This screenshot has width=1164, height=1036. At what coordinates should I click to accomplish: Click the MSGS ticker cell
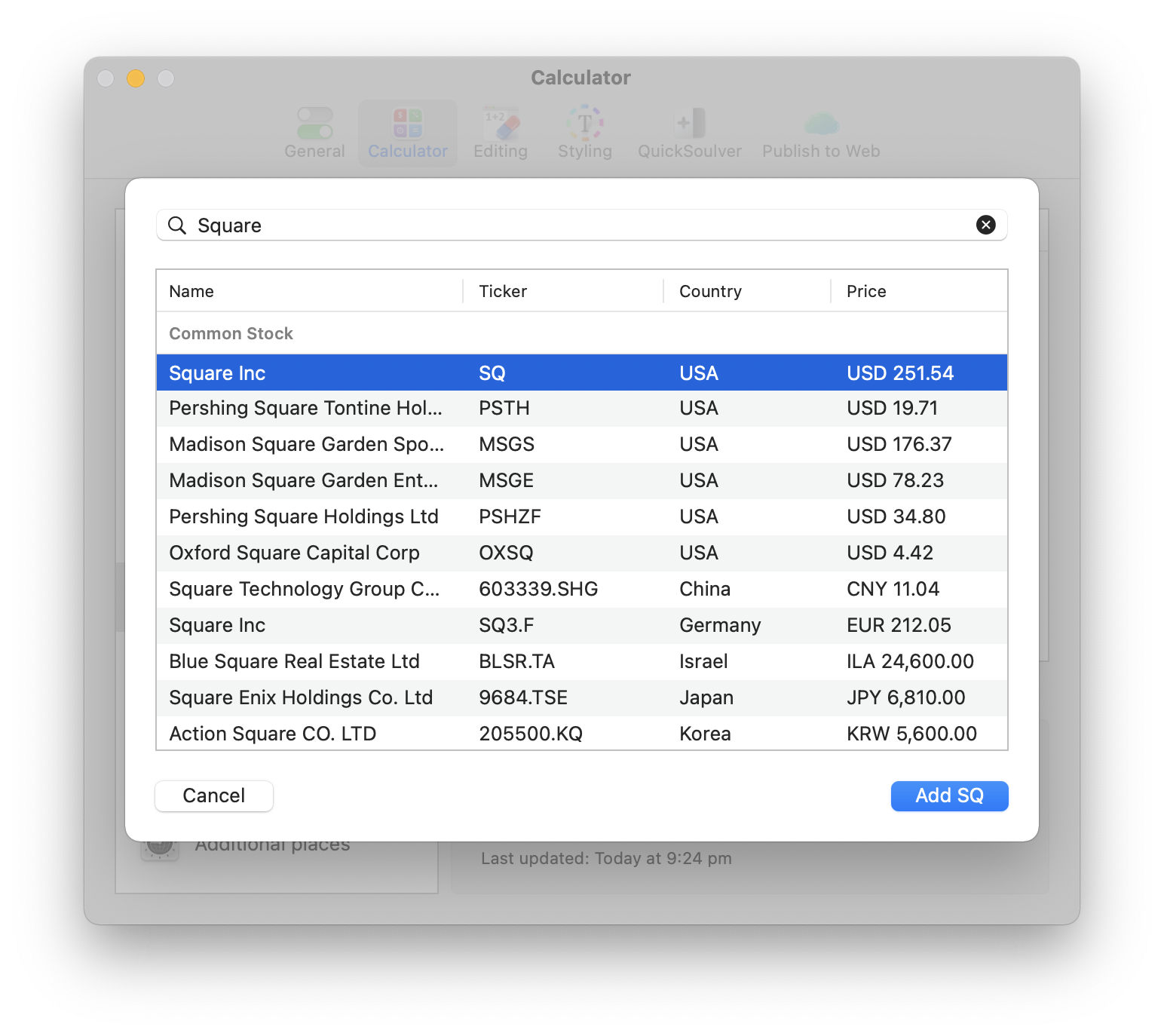coord(507,444)
